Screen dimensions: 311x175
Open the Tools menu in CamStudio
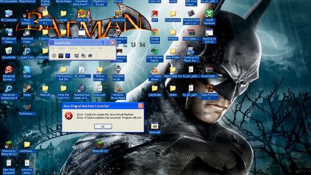coord(83,48)
